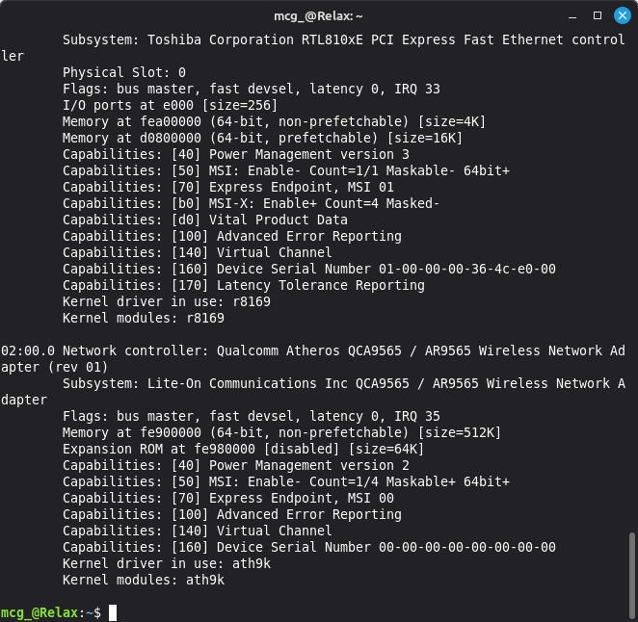Click the Latency Tolerance Reporting line

pyautogui.click(x=243, y=285)
